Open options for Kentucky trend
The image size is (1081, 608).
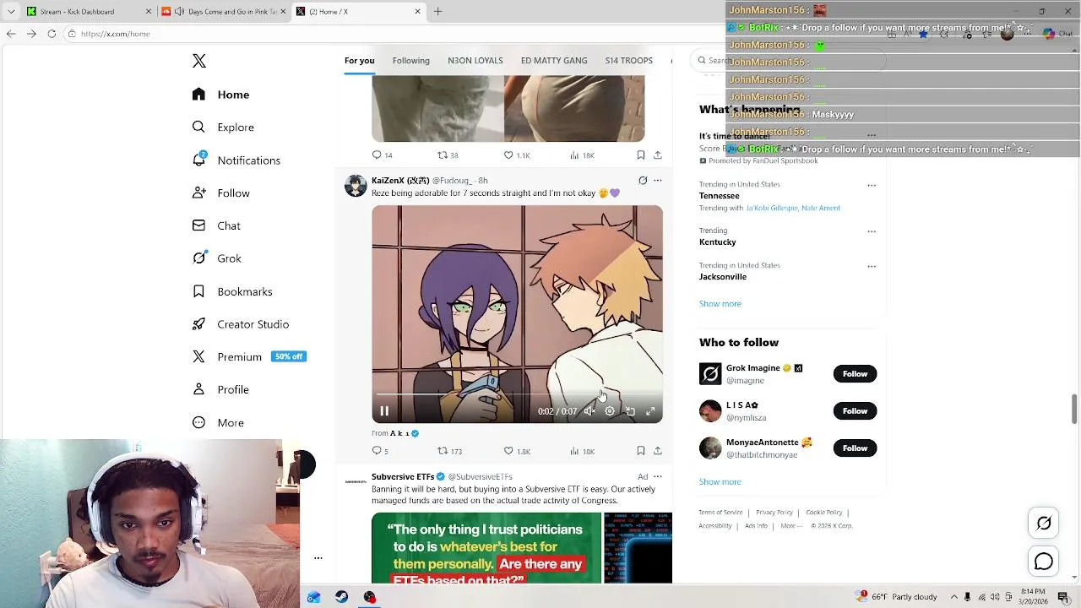click(x=872, y=231)
